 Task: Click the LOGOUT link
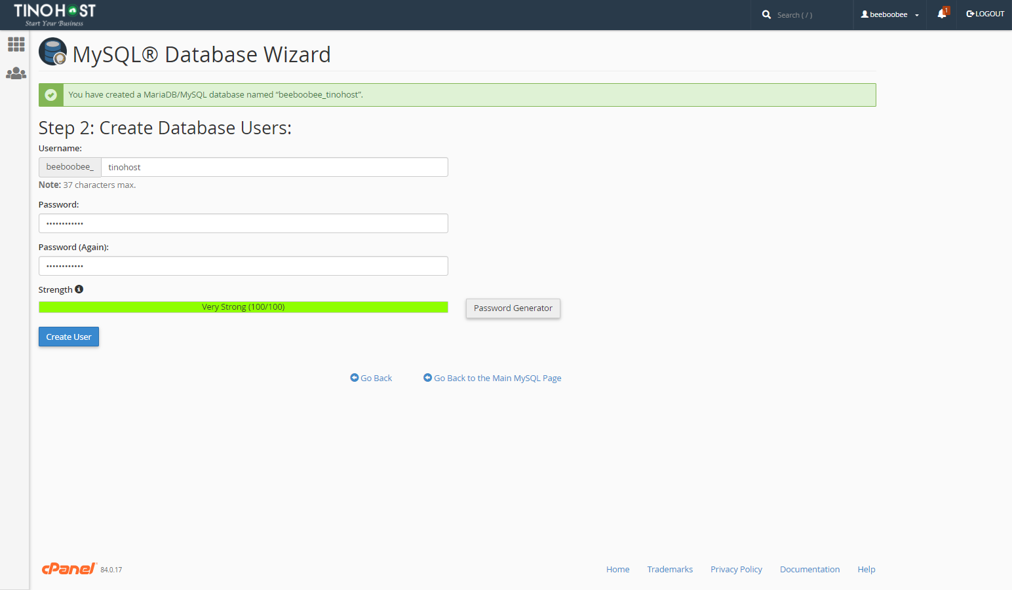tap(985, 14)
